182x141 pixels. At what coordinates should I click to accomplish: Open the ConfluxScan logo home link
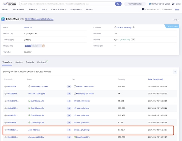pos(9,4)
